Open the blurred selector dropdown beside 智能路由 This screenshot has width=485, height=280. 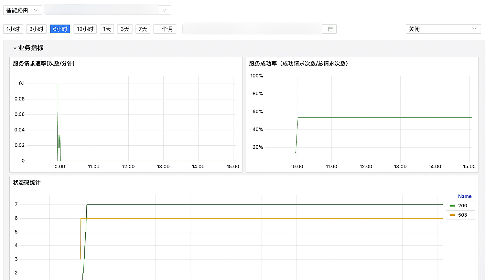108,10
